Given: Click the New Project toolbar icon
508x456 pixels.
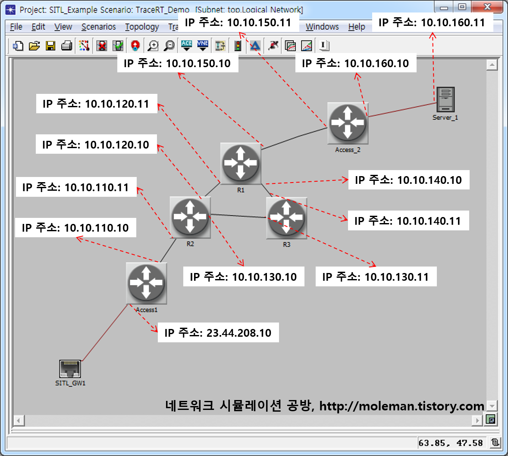Looking at the screenshot, I should click(18, 46).
